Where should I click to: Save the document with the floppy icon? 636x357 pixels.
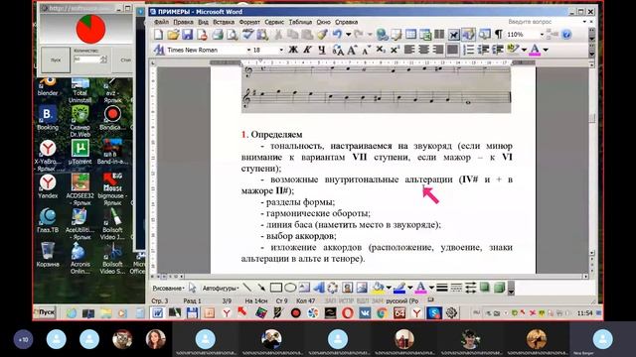[188, 35]
